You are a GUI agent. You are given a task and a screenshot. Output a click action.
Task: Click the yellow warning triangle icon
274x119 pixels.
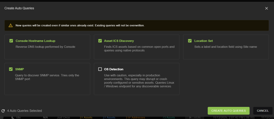[x=11, y=25]
